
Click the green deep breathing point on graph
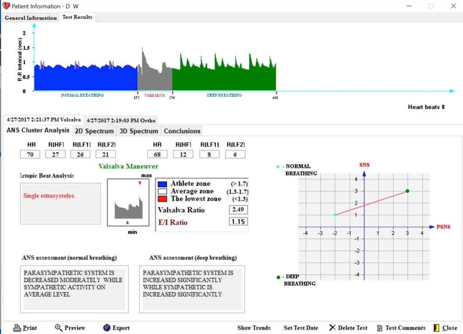[407, 191]
